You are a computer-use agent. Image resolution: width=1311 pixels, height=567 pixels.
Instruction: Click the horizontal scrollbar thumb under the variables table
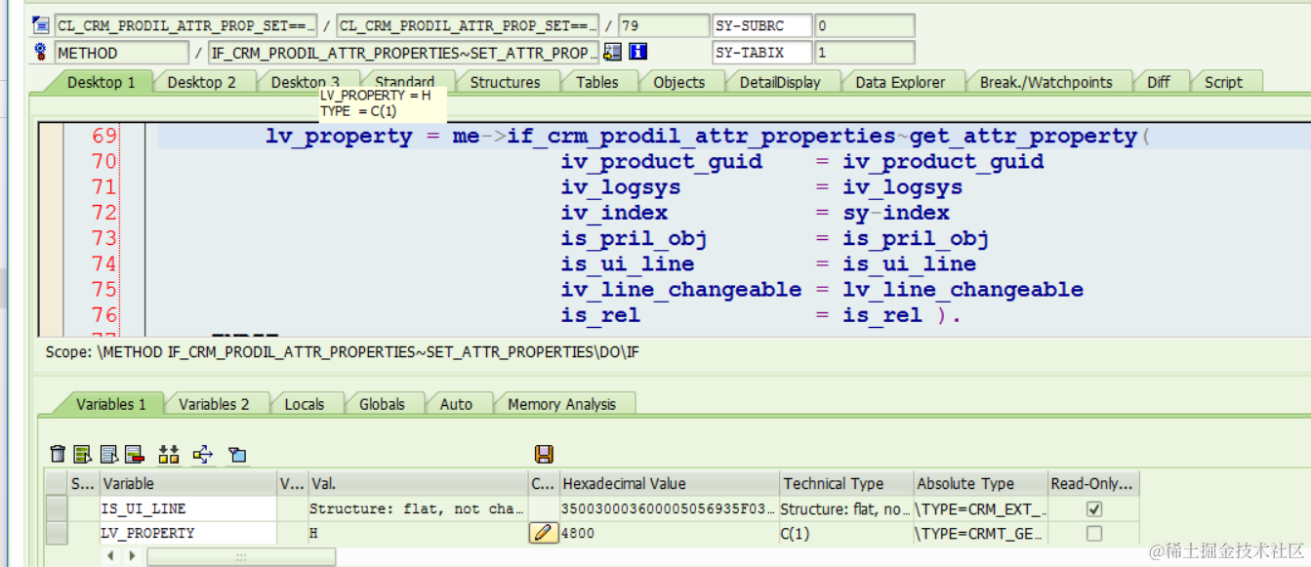(239, 556)
